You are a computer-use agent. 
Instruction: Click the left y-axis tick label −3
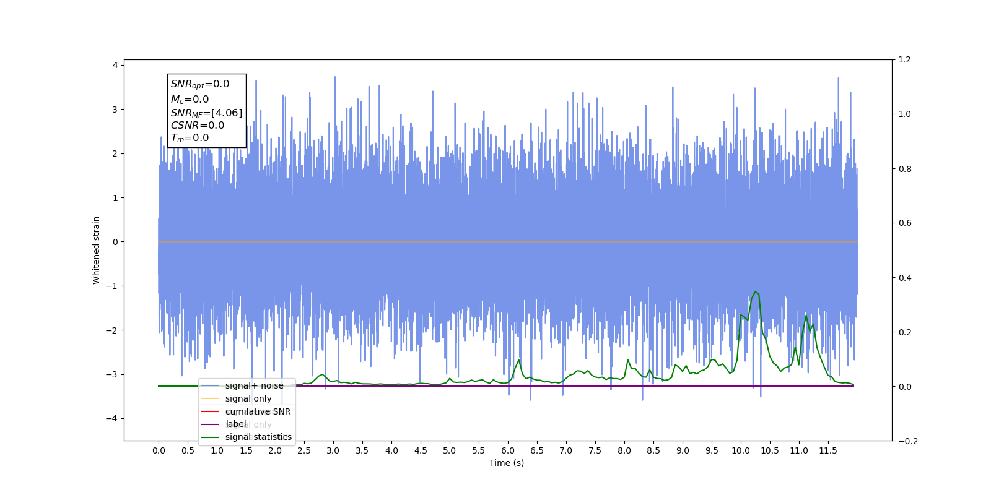point(113,374)
